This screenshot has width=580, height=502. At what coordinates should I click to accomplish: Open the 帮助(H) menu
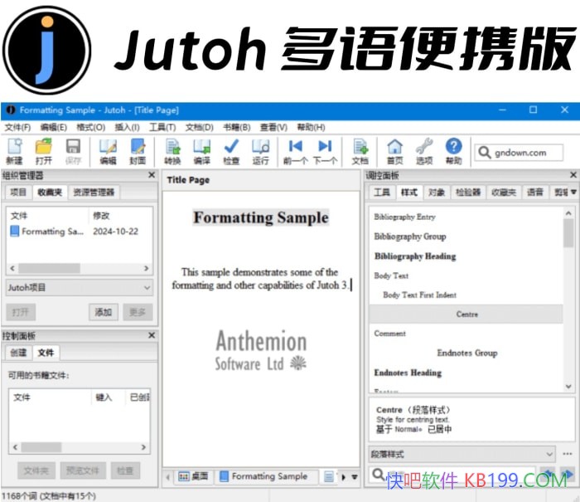[x=312, y=128]
